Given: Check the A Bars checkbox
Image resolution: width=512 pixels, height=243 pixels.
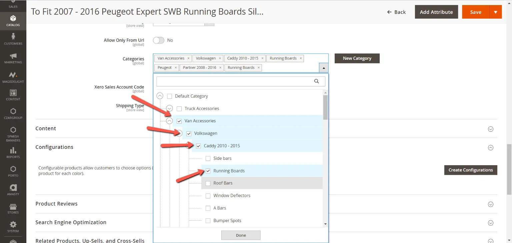Looking at the screenshot, I should pyautogui.click(x=208, y=208).
